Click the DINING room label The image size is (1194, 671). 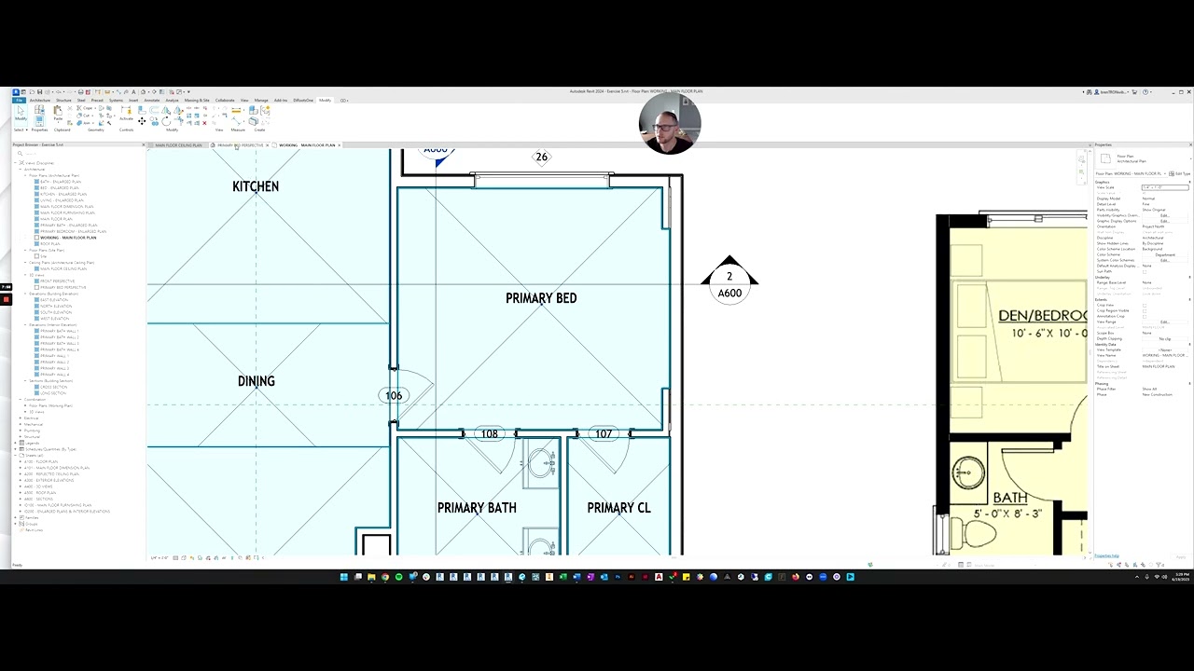click(257, 381)
